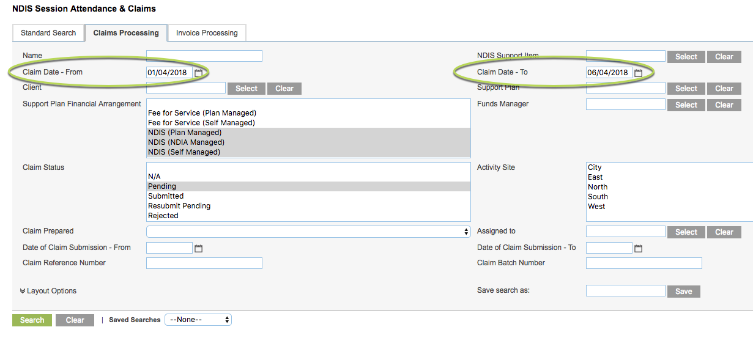Click the Clear button beside Search
The image size is (753, 338).
[x=75, y=320]
